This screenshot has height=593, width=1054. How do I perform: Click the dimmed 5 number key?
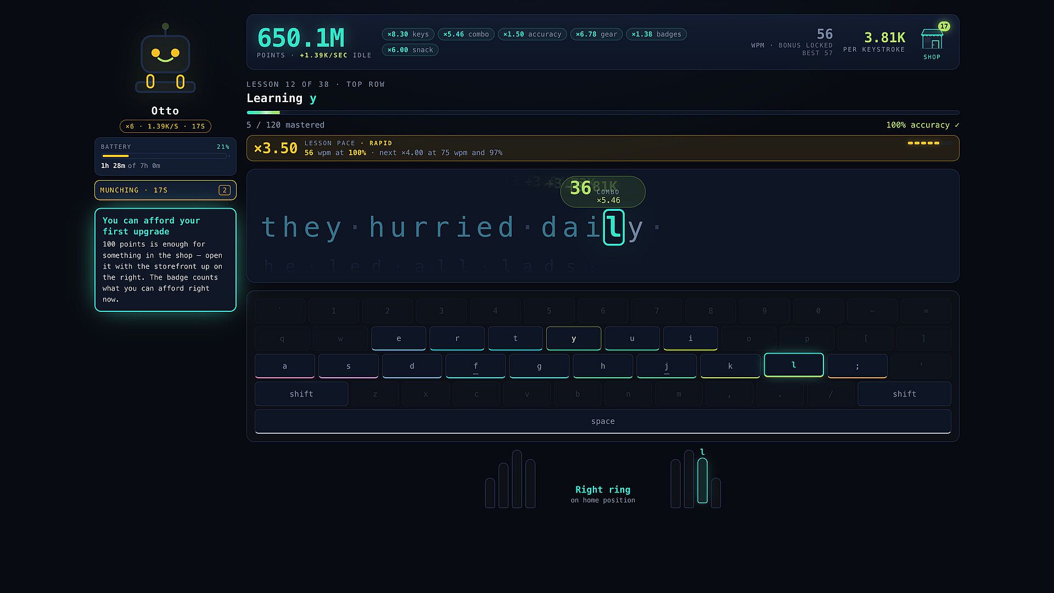click(549, 311)
